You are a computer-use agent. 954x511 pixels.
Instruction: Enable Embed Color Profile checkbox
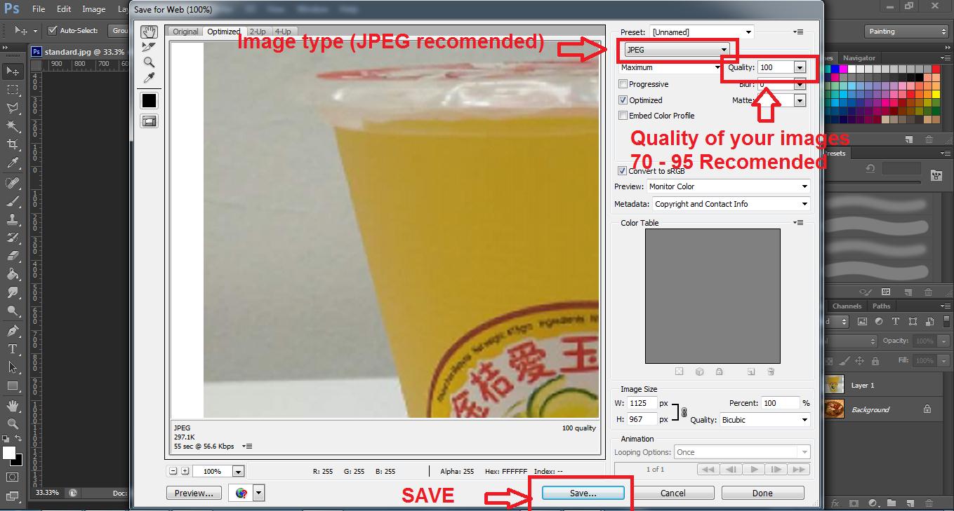point(623,116)
